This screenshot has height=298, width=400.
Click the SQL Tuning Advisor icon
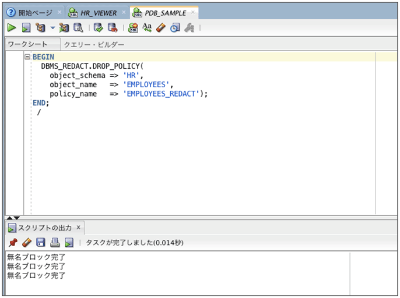pyautogui.click(x=78, y=27)
